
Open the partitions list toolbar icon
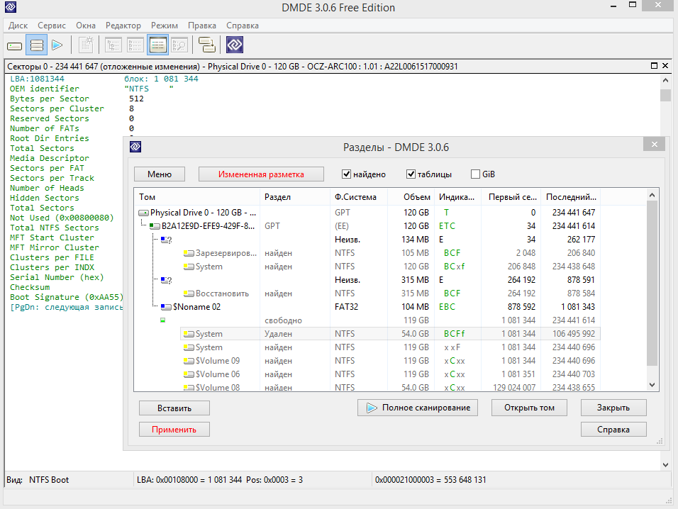tap(37, 45)
